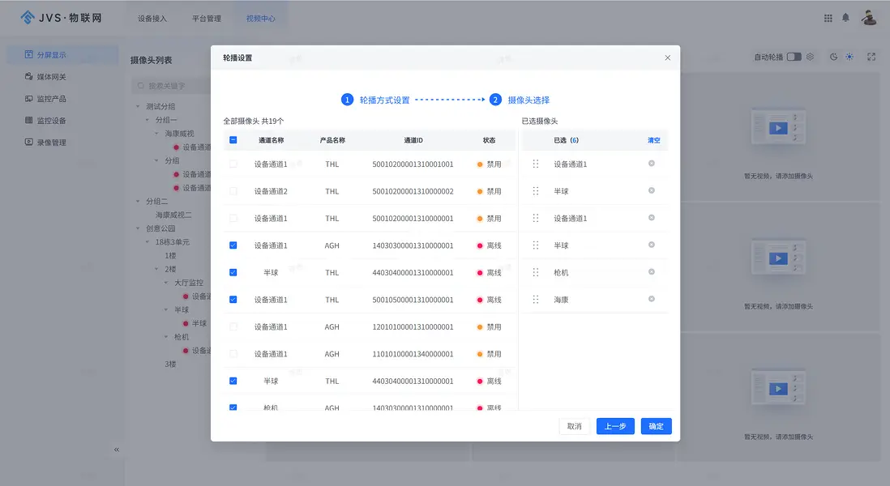This screenshot has height=486, width=890.
Task: Collapse the 分组一 tree node
Action: point(147,120)
